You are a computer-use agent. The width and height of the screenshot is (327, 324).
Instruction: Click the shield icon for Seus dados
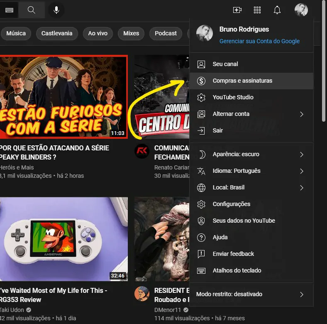(x=201, y=221)
